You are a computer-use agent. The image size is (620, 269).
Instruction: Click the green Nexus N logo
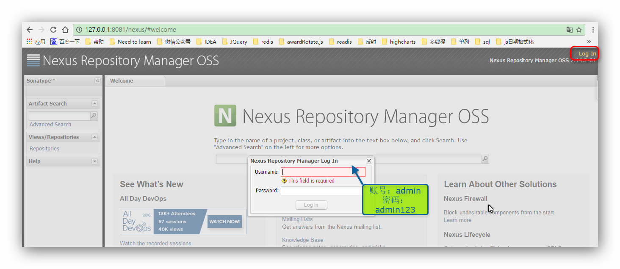225,116
